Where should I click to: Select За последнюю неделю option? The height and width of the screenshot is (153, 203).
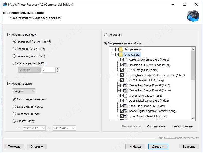click(x=14, y=99)
